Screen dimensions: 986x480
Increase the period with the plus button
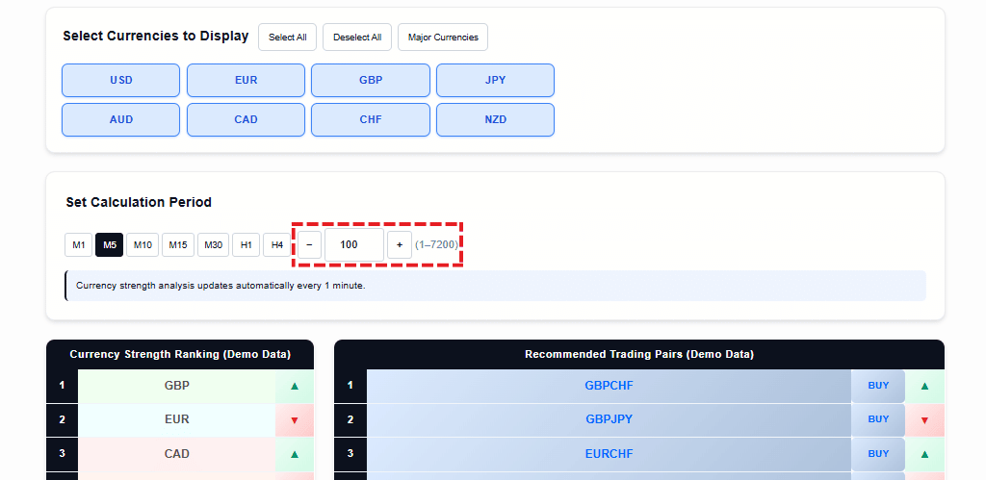click(x=400, y=244)
